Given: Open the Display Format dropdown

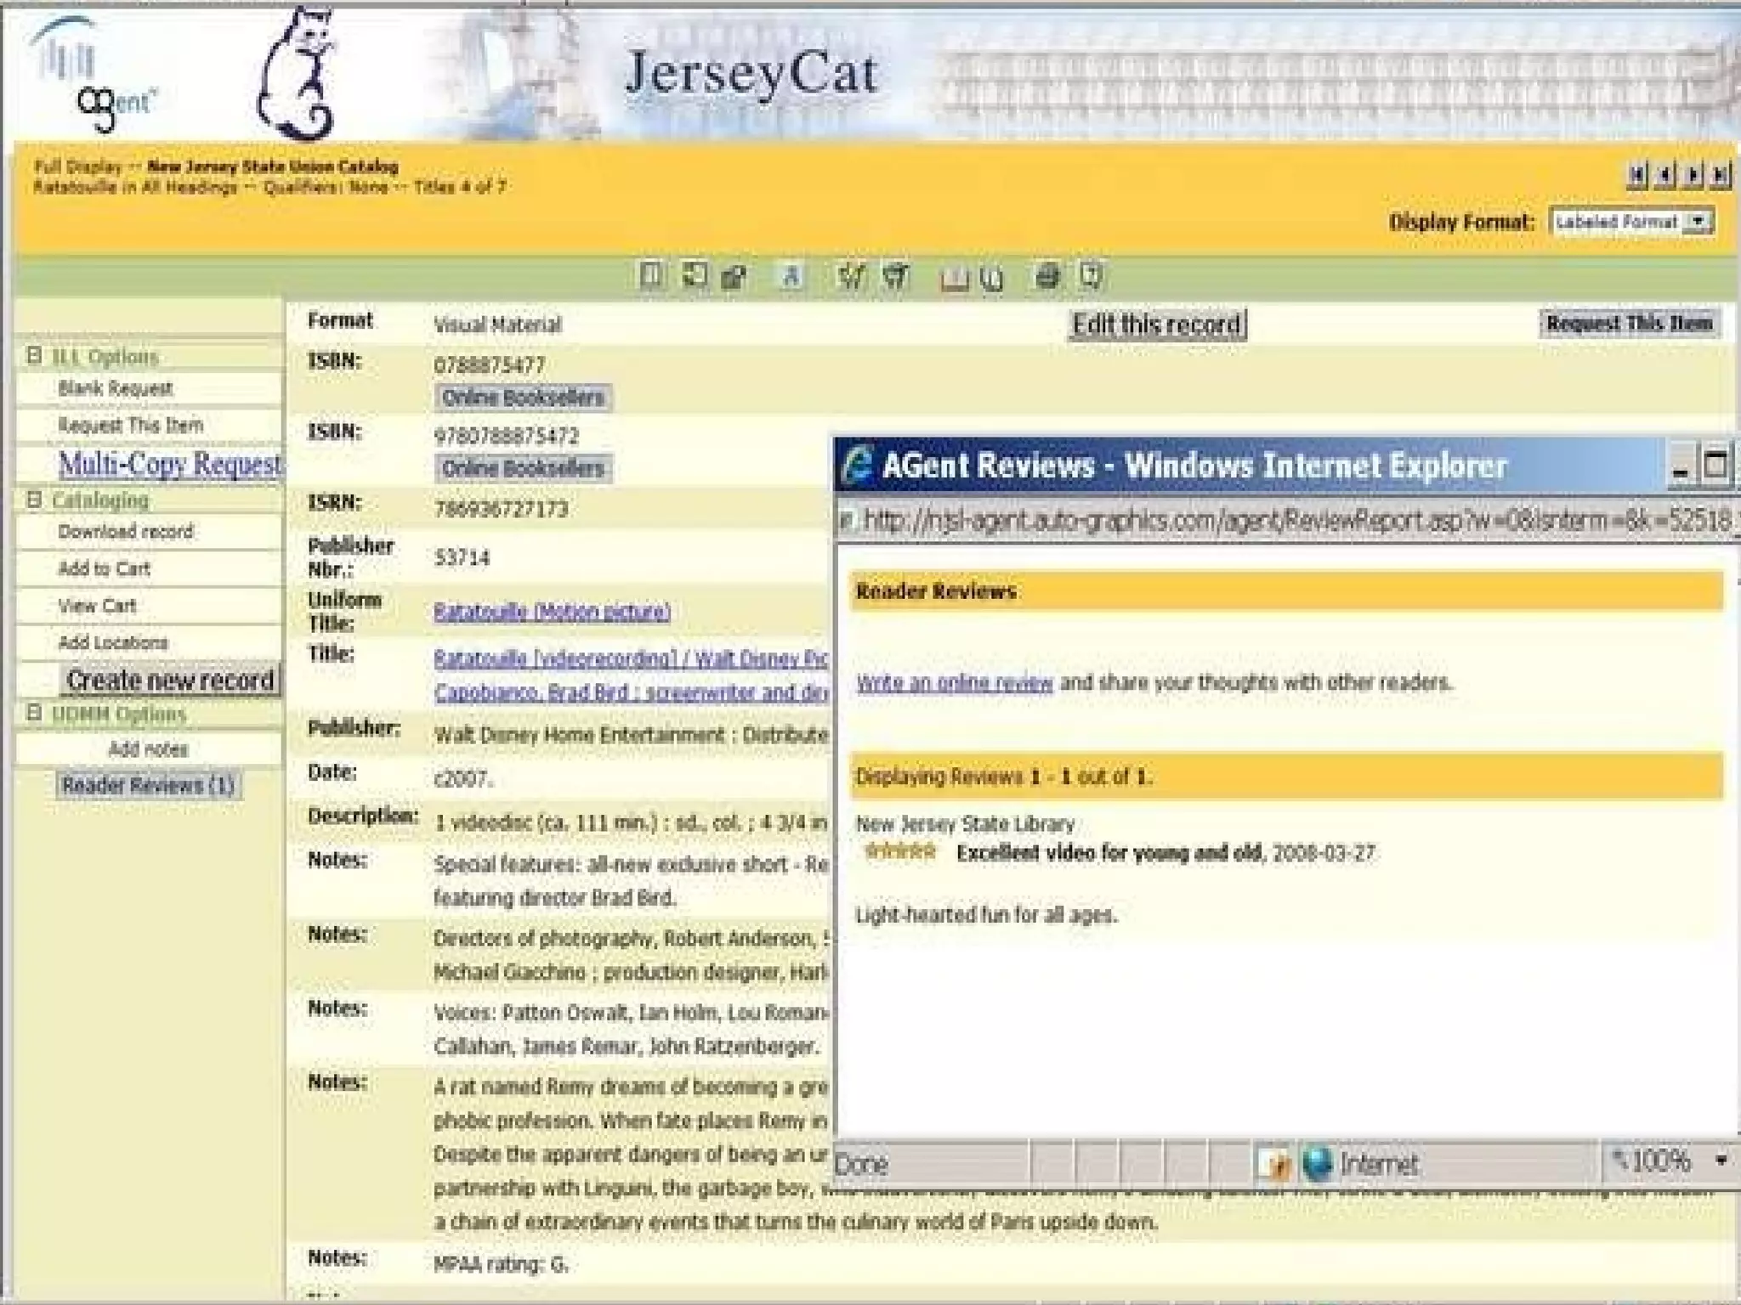Looking at the screenshot, I should point(1698,222).
